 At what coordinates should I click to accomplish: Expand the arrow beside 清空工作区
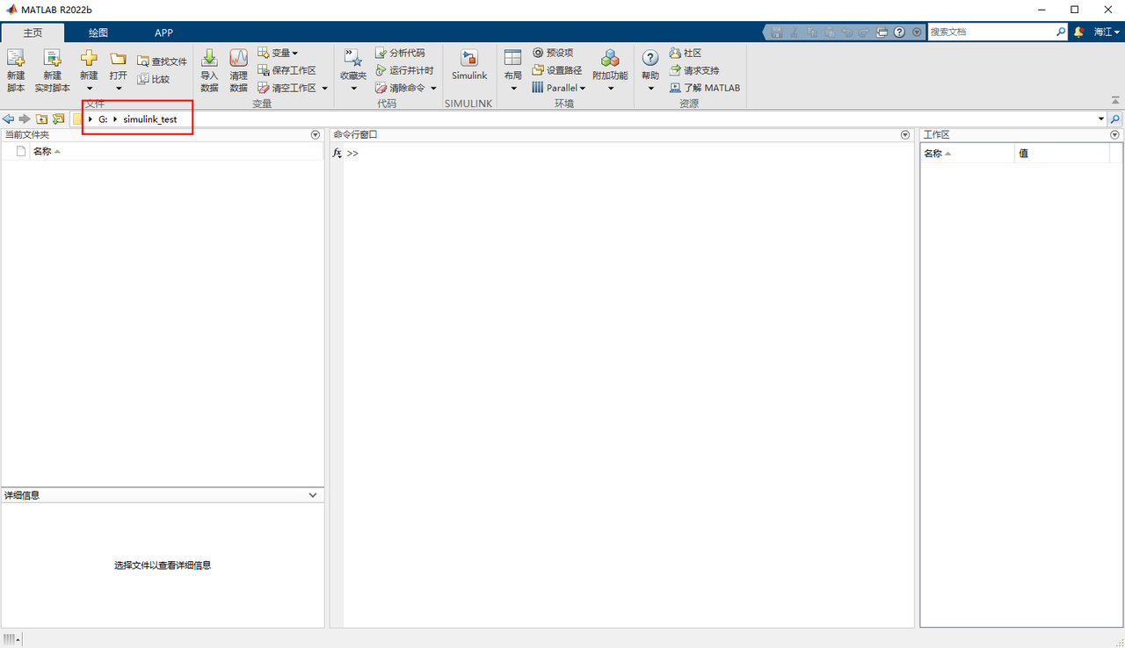click(324, 88)
